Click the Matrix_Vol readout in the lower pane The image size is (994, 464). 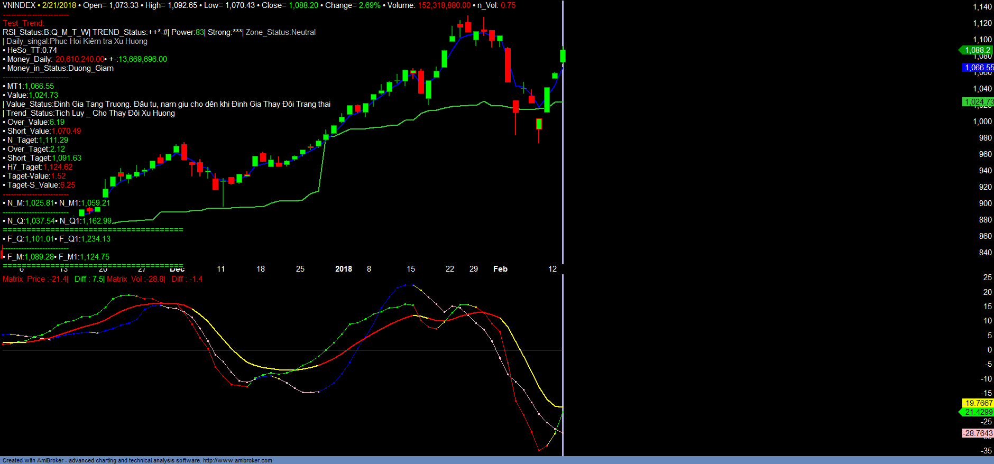(136, 279)
